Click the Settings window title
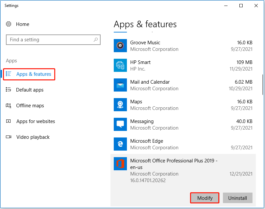 point(11,6)
